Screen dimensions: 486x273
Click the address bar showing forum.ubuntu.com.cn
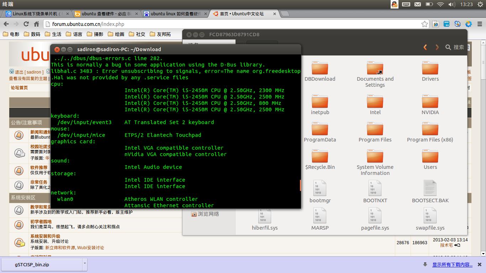237,24
